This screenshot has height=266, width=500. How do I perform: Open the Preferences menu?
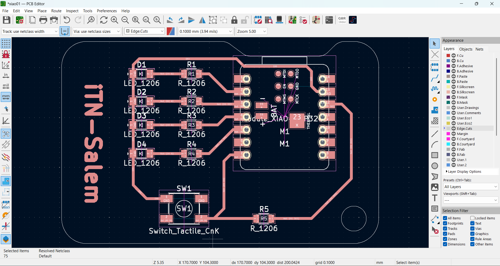pos(107,11)
